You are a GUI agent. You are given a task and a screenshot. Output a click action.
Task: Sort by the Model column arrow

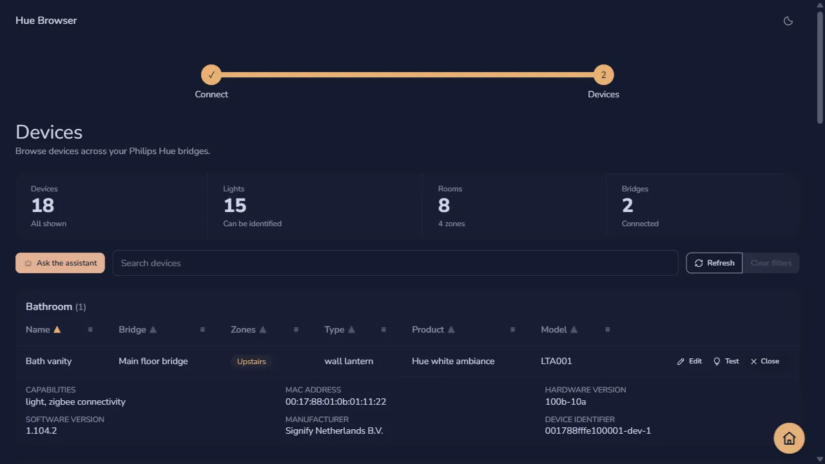(x=574, y=329)
